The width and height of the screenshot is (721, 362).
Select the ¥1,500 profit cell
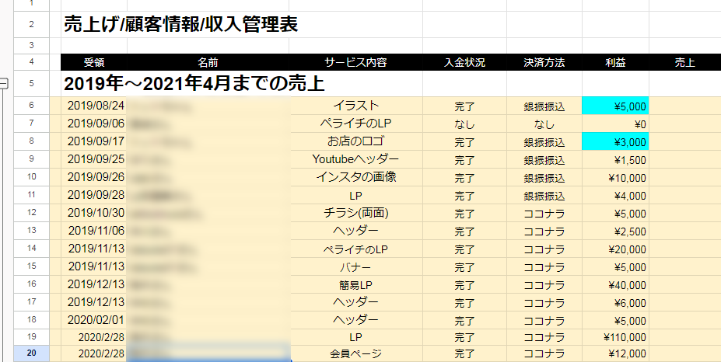[x=615, y=159]
